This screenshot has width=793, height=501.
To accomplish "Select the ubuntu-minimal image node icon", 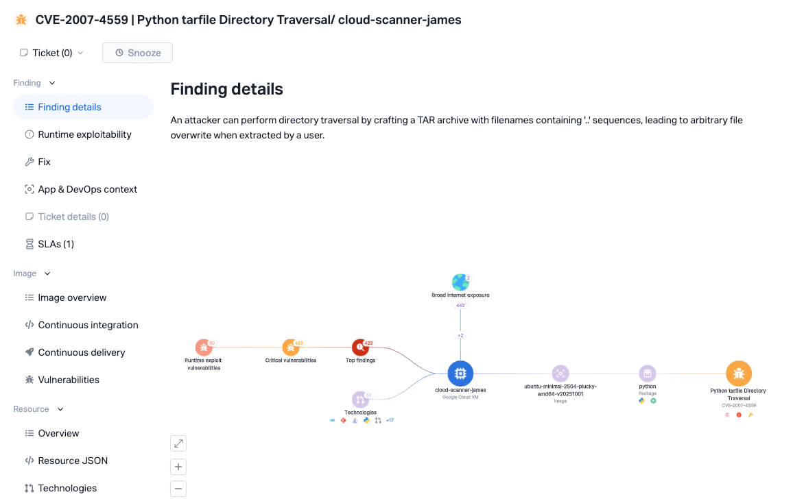I will [x=560, y=374].
